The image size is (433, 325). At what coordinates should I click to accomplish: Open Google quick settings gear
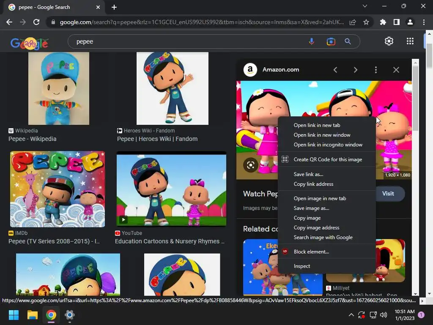[x=389, y=41]
